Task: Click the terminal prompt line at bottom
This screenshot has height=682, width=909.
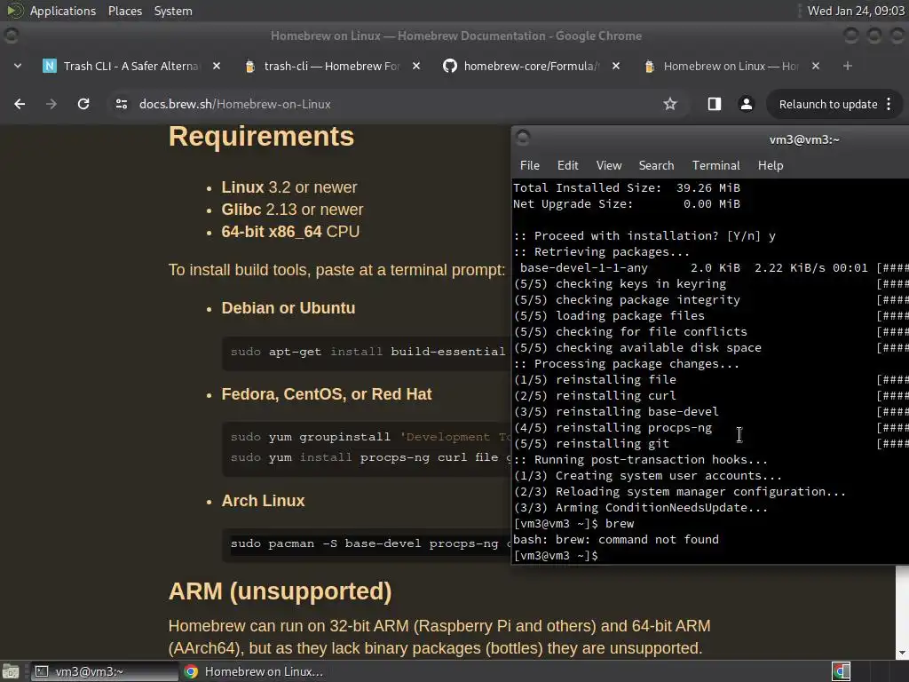Action: click(556, 556)
